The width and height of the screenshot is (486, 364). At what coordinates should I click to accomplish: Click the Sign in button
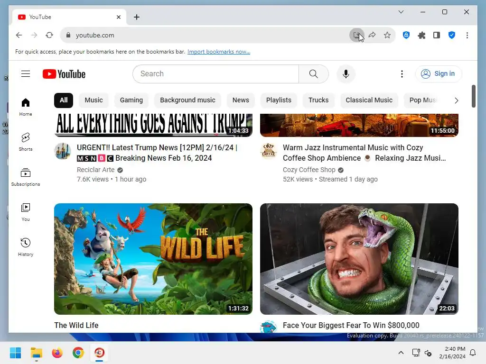point(439,73)
